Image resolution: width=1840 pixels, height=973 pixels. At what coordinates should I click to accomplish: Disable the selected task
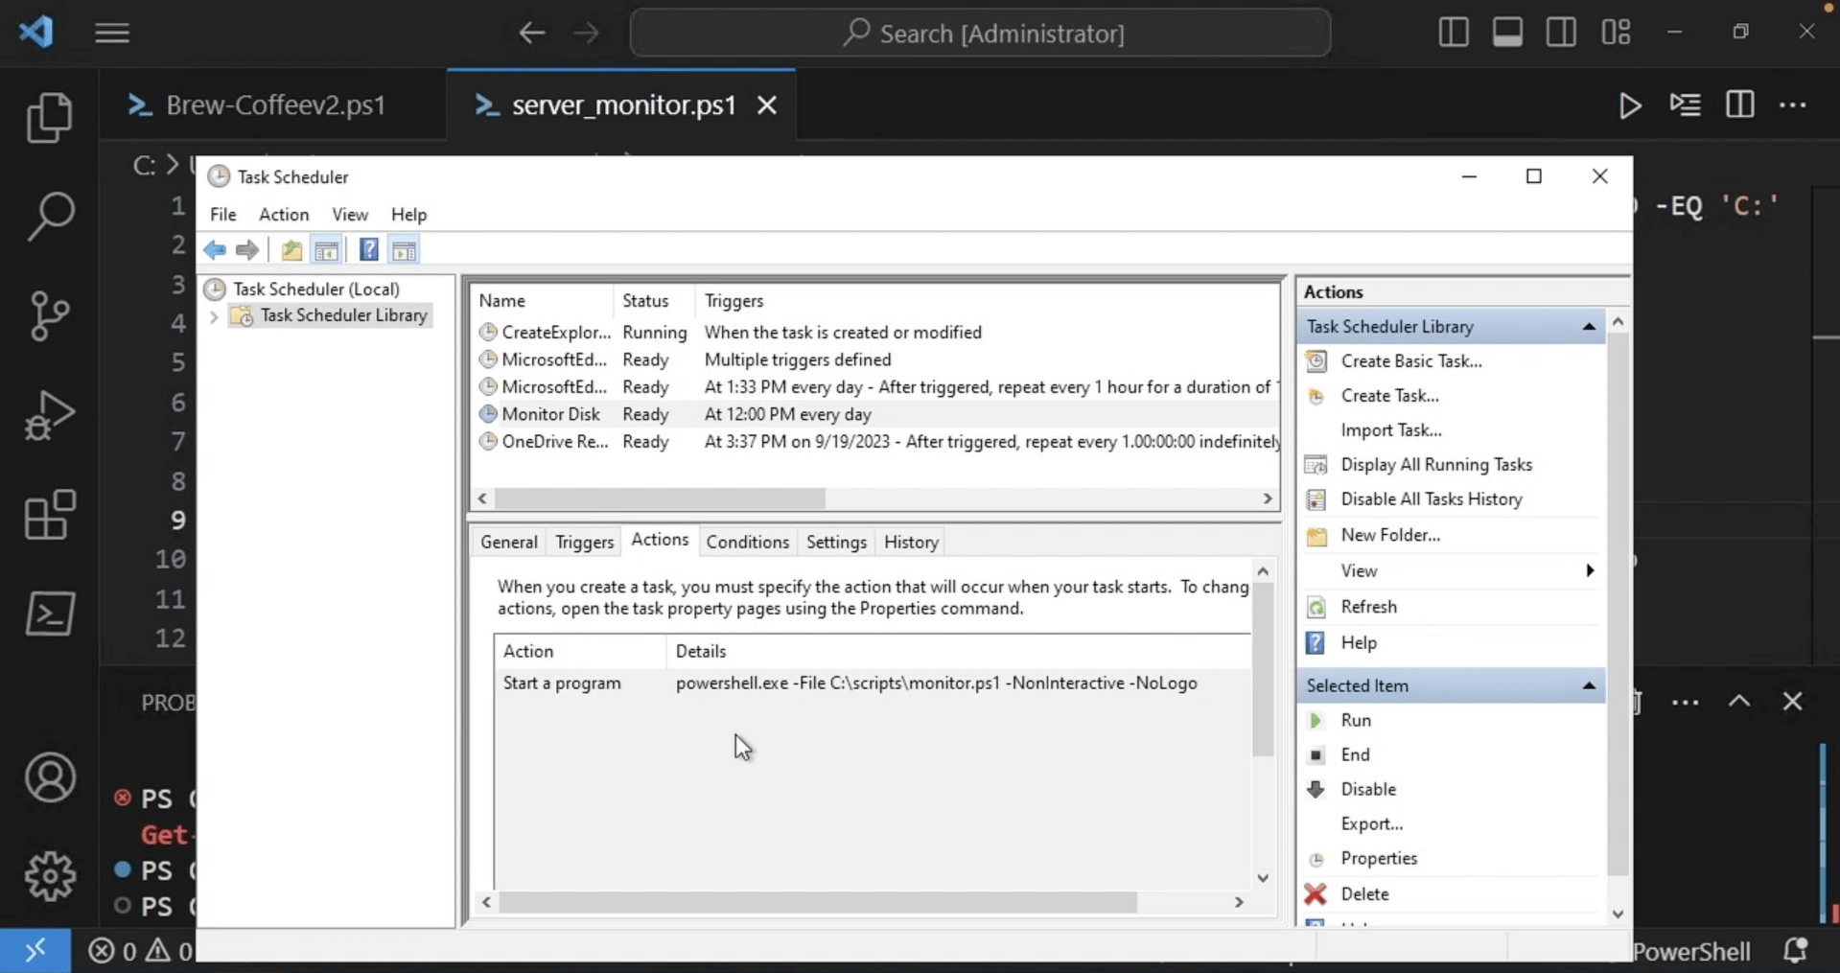click(1368, 789)
